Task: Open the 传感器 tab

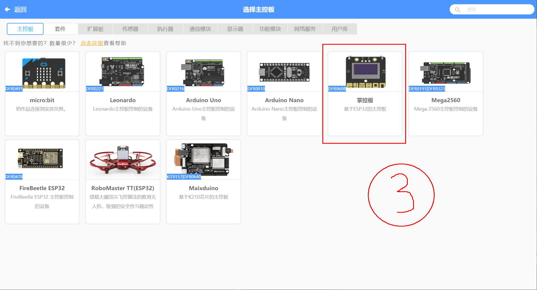Action: click(130, 29)
